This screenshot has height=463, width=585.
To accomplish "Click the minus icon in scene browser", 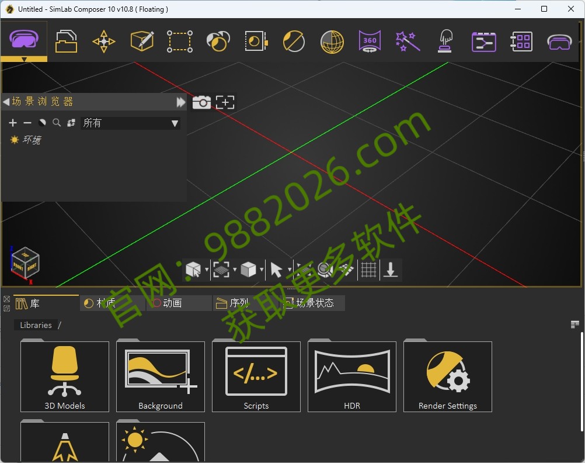I will coord(27,123).
